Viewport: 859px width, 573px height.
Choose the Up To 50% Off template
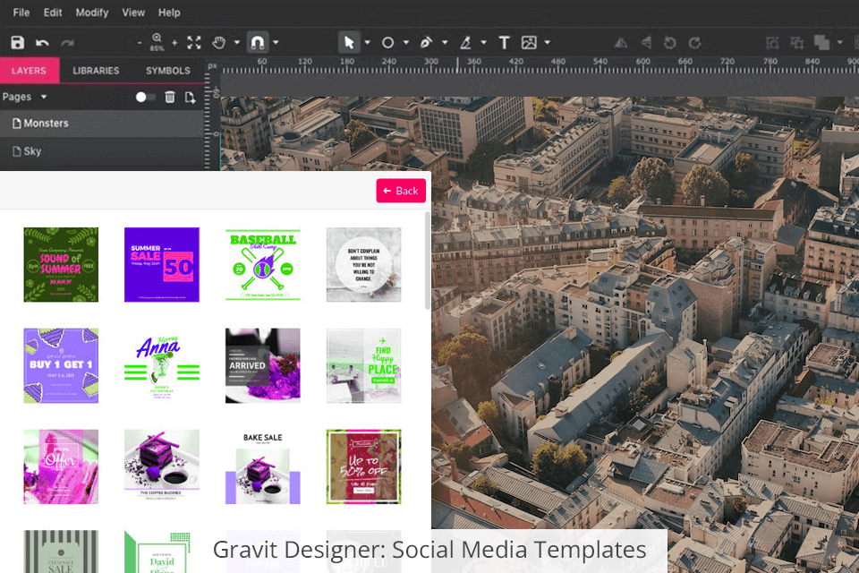tap(364, 466)
